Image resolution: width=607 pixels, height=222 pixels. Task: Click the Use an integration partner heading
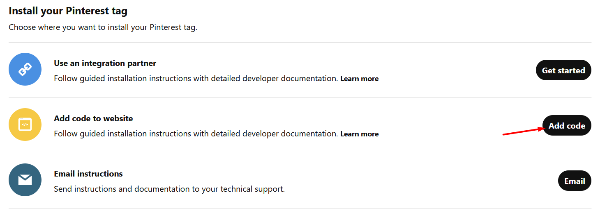click(x=105, y=63)
